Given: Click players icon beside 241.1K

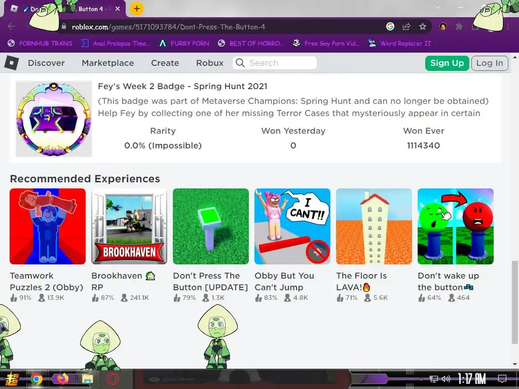Looking at the screenshot, I should click(x=124, y=298).
